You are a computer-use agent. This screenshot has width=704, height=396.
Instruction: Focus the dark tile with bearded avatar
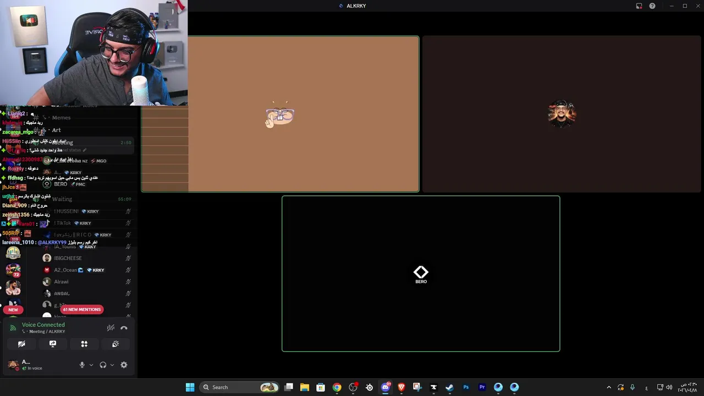point(562,114)
